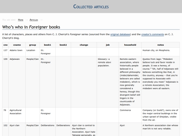Click the 'cname' column header
This screenshot has width=182, height=136.
[x=17, y=45]
